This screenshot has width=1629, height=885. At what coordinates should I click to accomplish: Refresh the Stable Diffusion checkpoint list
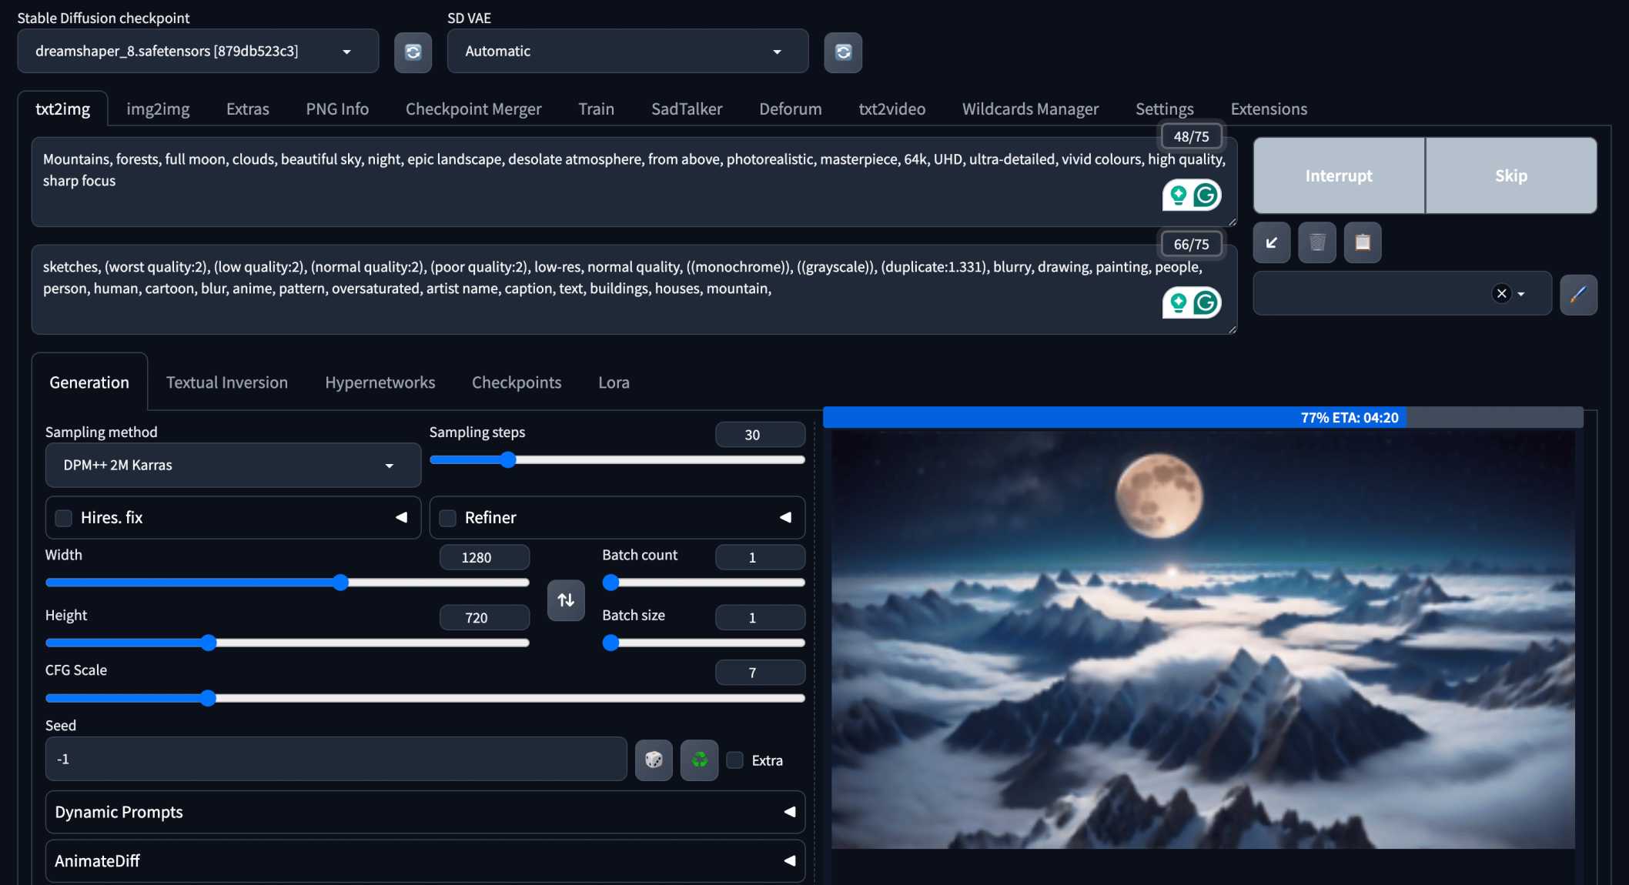click(x=413, y=52)
